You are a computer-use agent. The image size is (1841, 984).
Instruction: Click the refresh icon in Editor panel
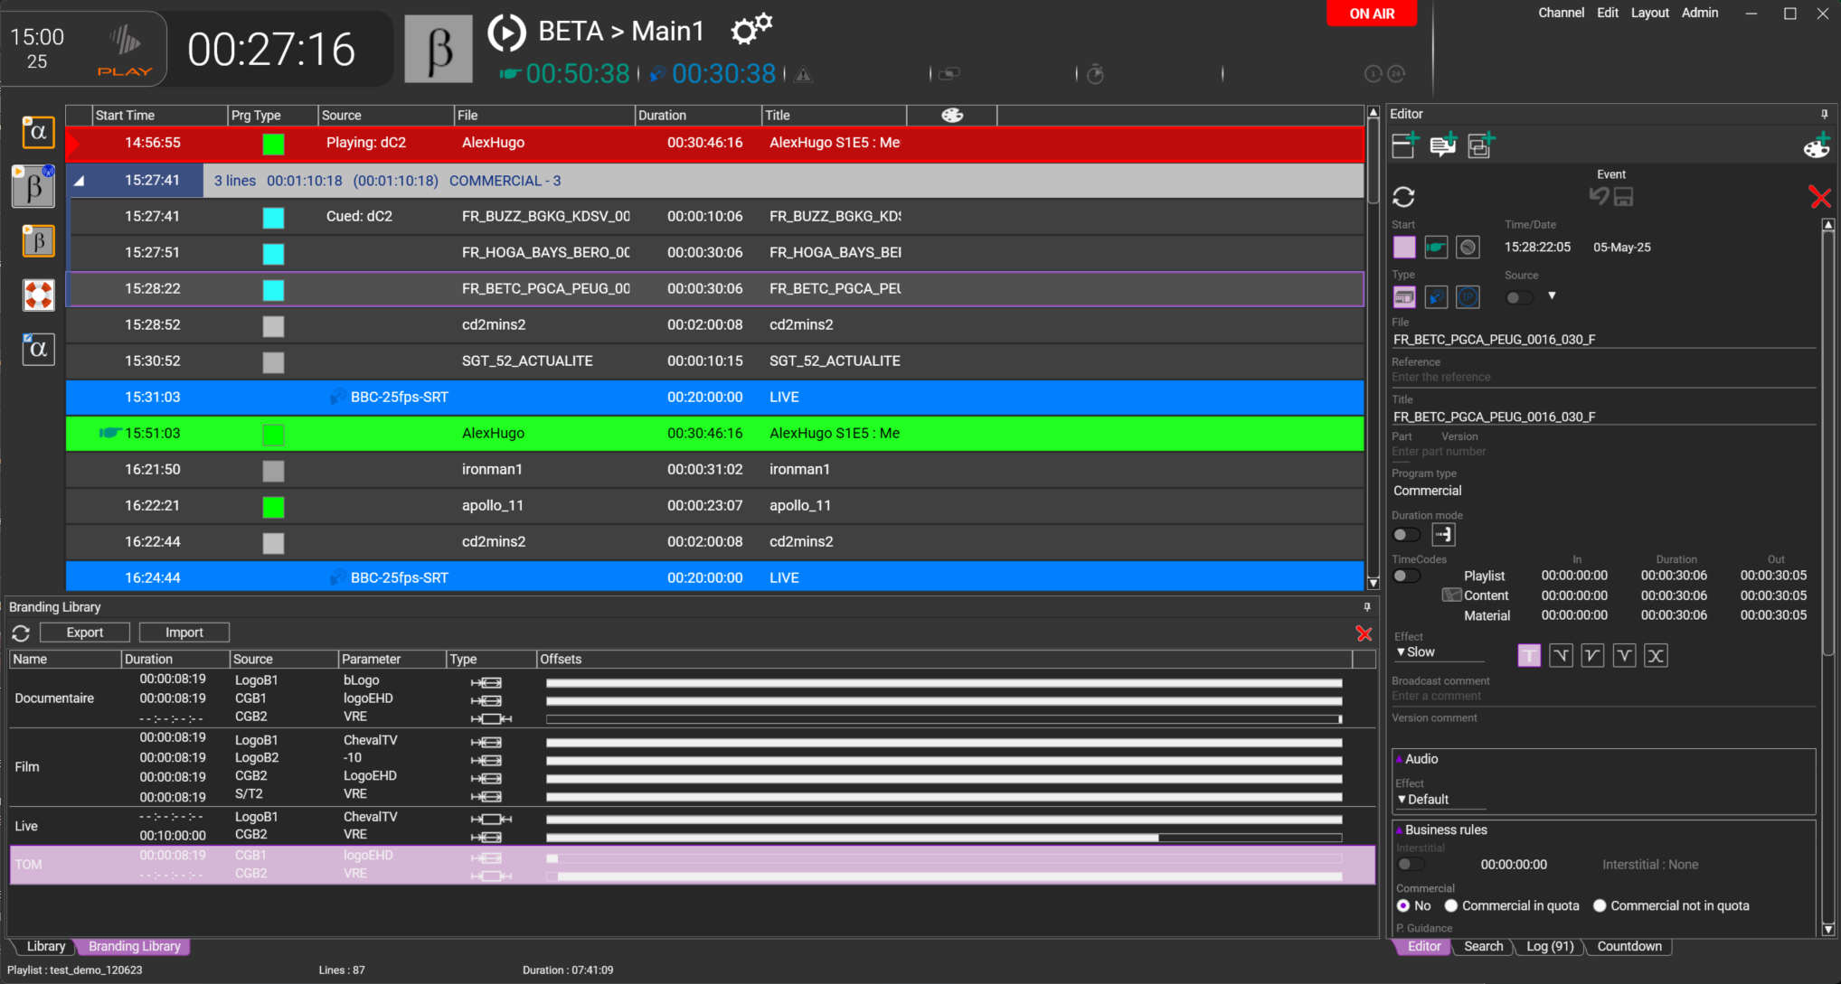pyautogui.click(x=1403, y=196)
